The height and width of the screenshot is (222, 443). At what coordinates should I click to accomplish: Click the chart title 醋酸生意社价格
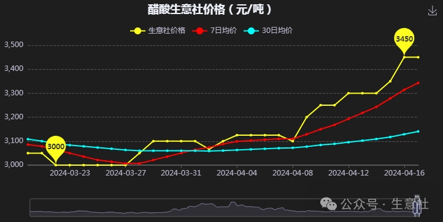(x=187, y=10)
